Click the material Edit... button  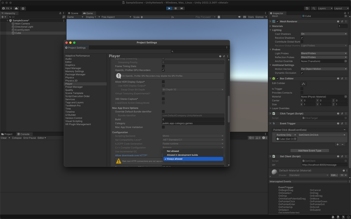pos(334,175)
